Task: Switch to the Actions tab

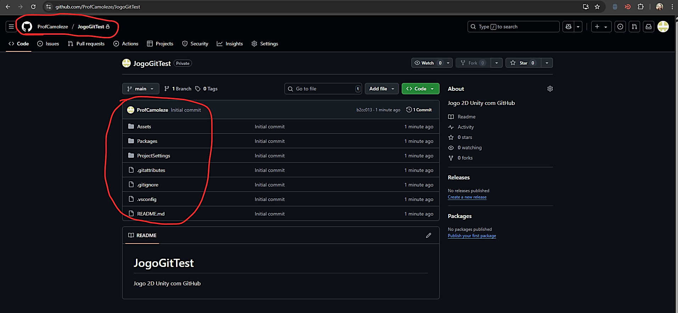Action: 126,44
